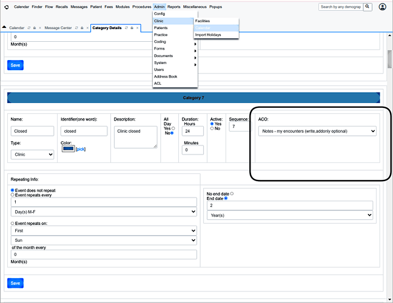This screenshot has height=303, width=393.
Task: Click the Identifier field containing closed
Action: point(84,132)
